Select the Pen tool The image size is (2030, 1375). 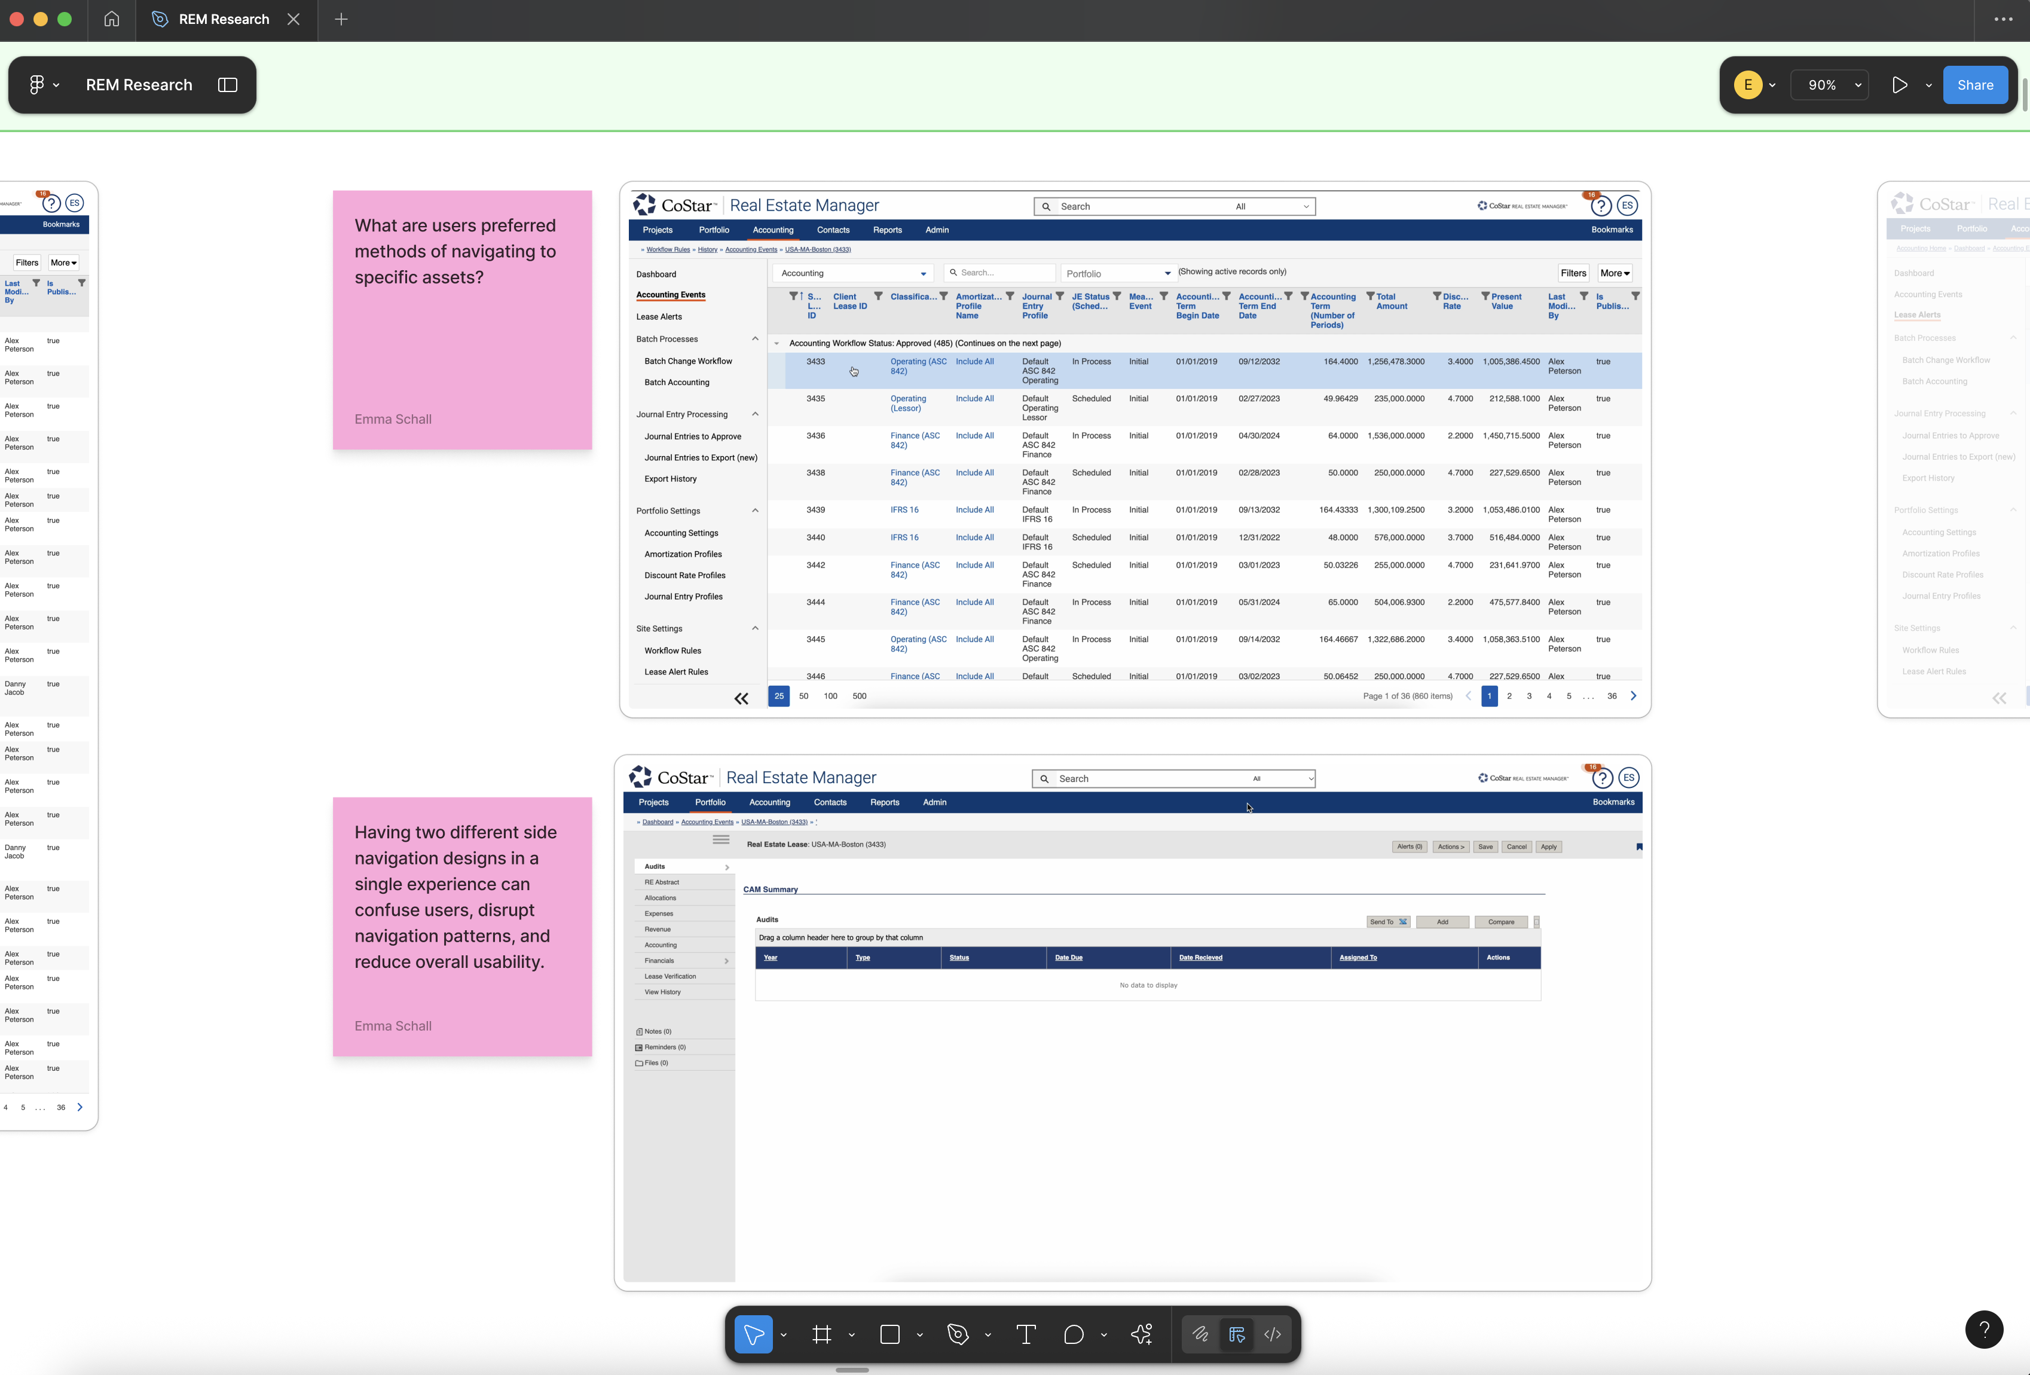tap(958, 1334)
